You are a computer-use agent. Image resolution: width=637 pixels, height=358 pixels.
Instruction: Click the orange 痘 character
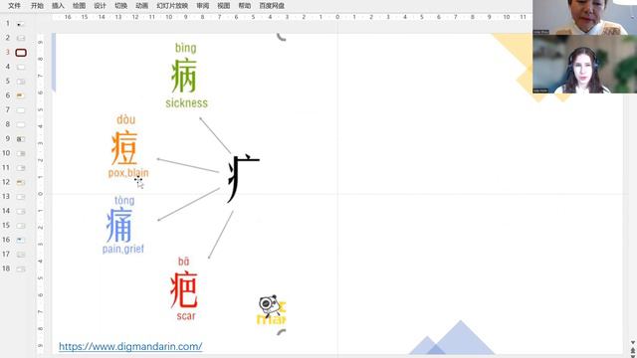(124, 148)
